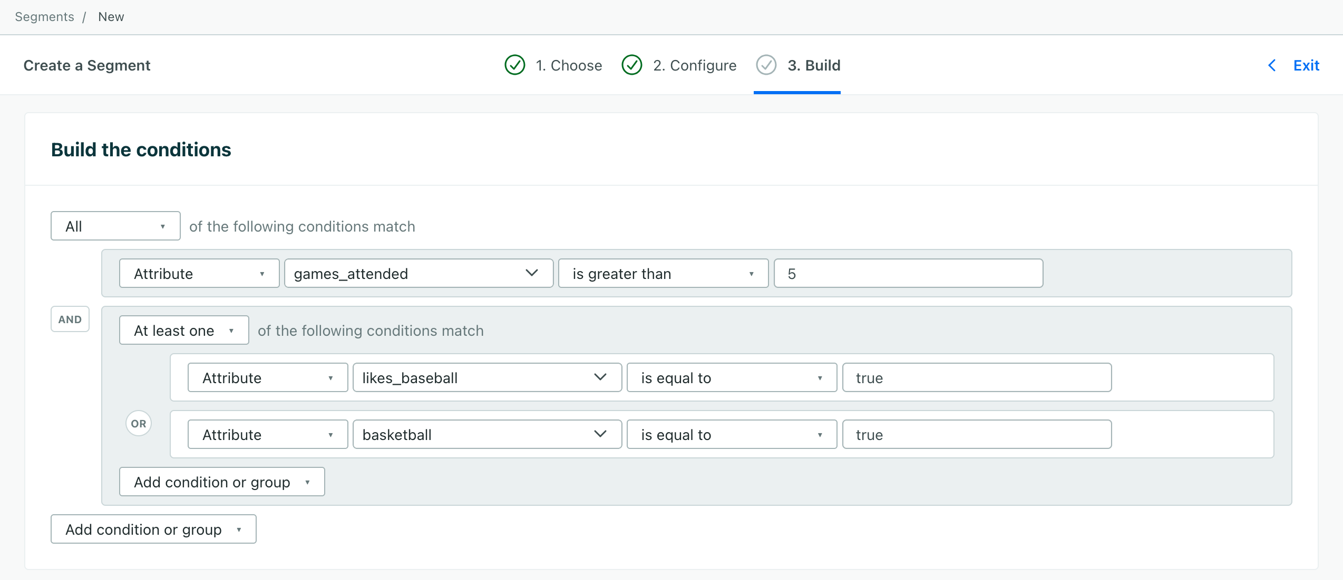Open the bottom 'Add condition or group' dropdown
Image resolution: width=1343 pixels, height=580 pixels.
[153, 529]
